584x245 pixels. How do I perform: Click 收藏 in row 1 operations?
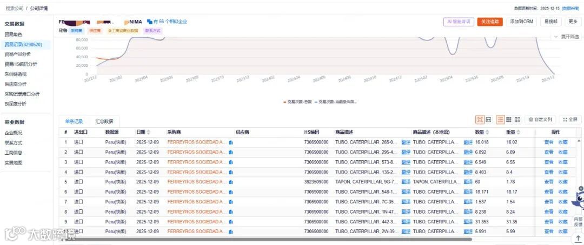tap(563, 142)
